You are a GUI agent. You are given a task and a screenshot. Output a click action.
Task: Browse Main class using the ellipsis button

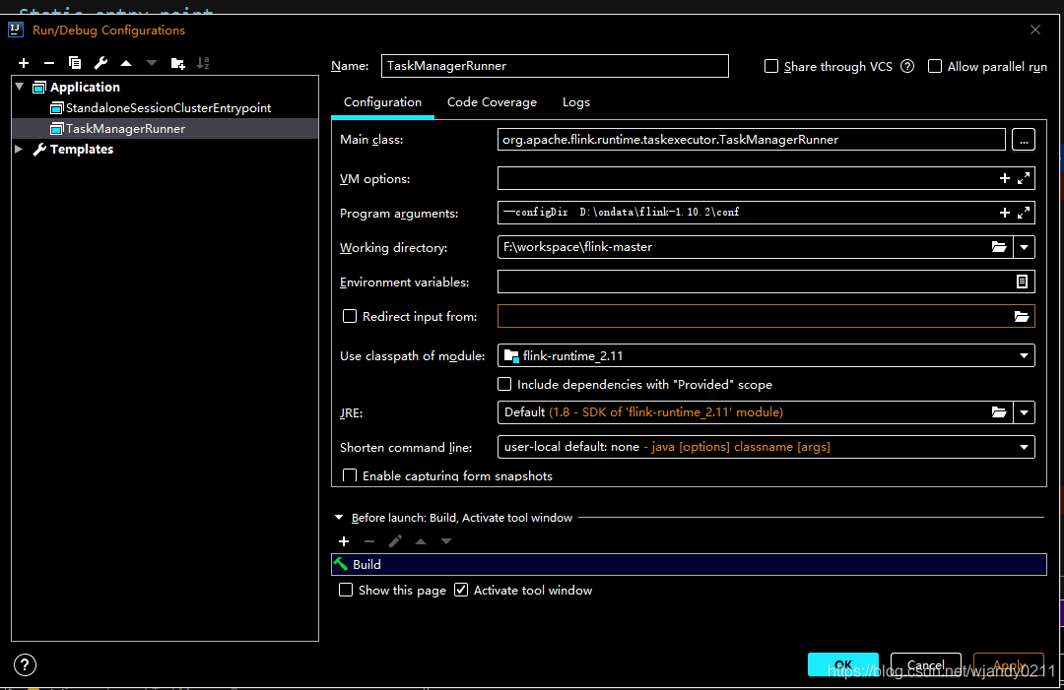pyautogui.click(x=1024, y=139)
